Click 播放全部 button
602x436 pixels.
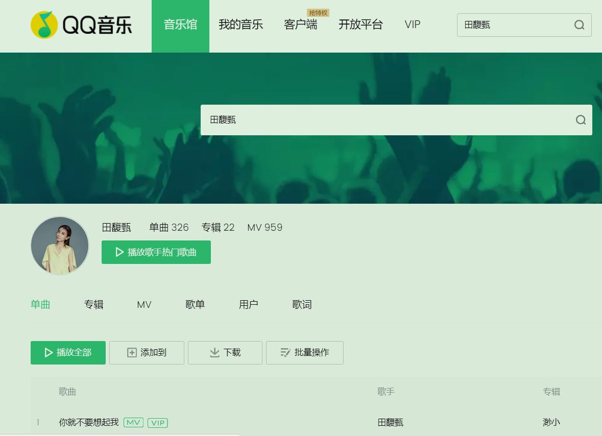[x=68, y=353]
